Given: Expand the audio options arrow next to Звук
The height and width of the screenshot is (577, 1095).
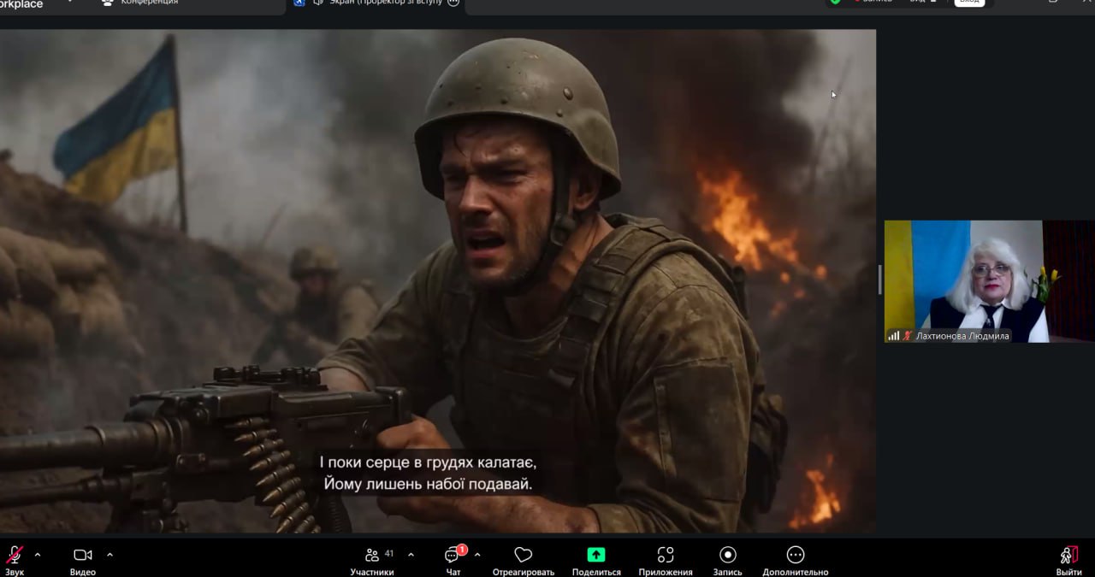Looking at the screenshot, I should tap(38, 555).
